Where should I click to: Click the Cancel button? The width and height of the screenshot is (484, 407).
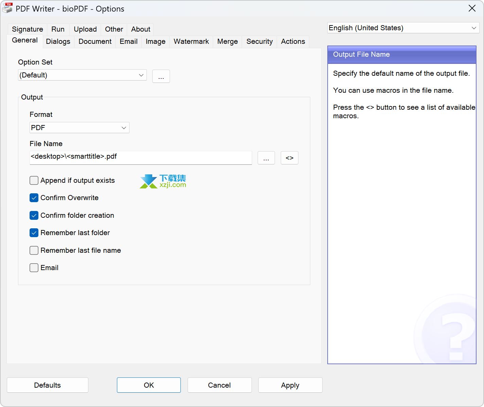[220, 385]
